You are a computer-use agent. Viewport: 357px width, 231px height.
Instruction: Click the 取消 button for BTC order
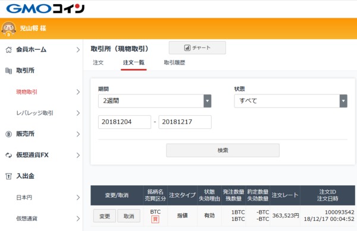click(x=129, y=216)
